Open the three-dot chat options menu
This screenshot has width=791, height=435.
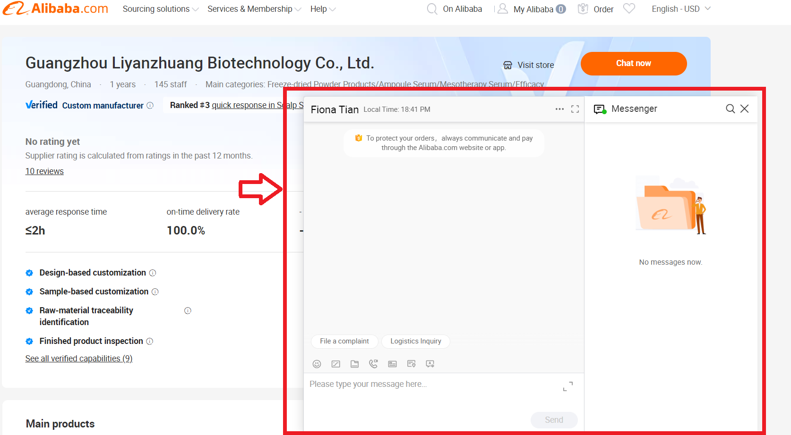tap(559, 109)
